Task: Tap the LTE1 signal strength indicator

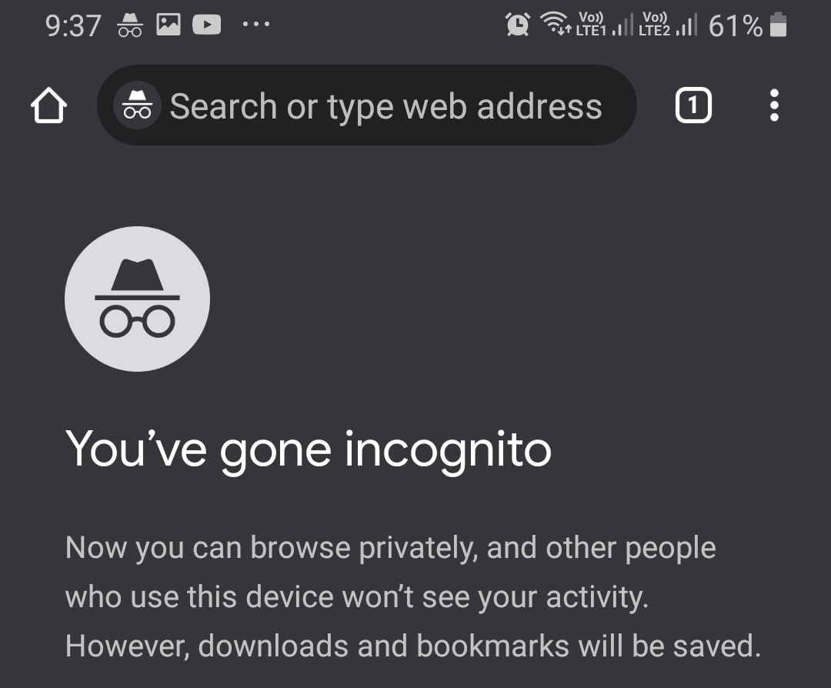Action: pos(605,25)
